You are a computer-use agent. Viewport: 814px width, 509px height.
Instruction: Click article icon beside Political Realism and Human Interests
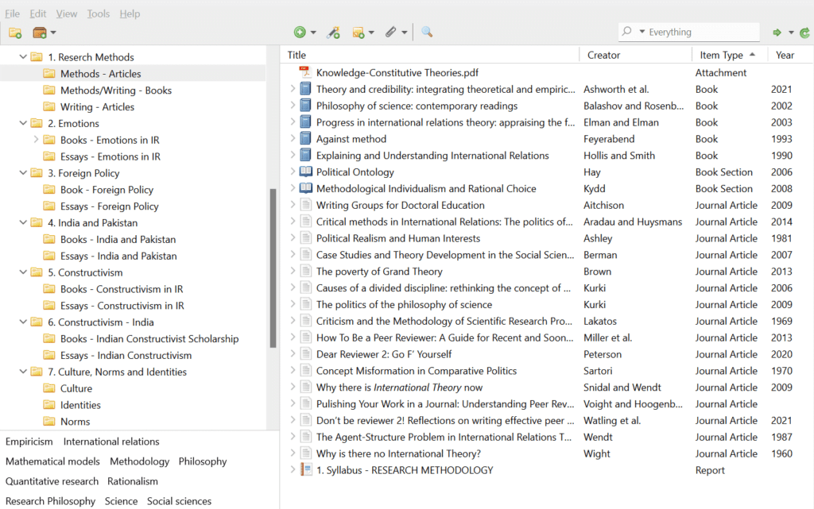[306, 238]
